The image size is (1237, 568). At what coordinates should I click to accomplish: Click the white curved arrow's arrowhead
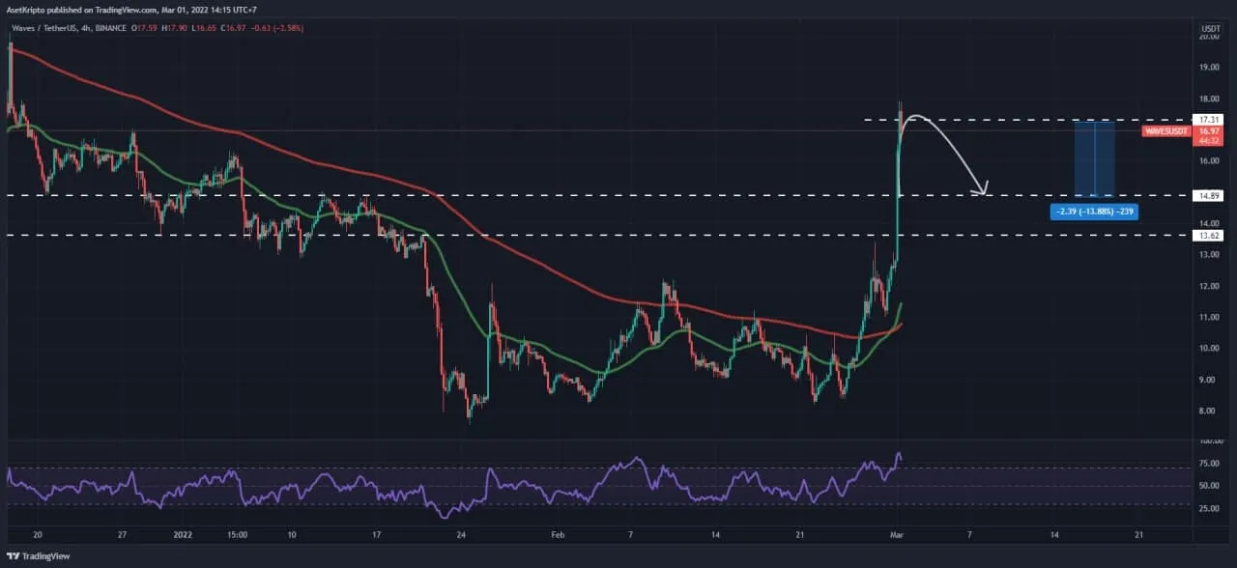(984, 191)
